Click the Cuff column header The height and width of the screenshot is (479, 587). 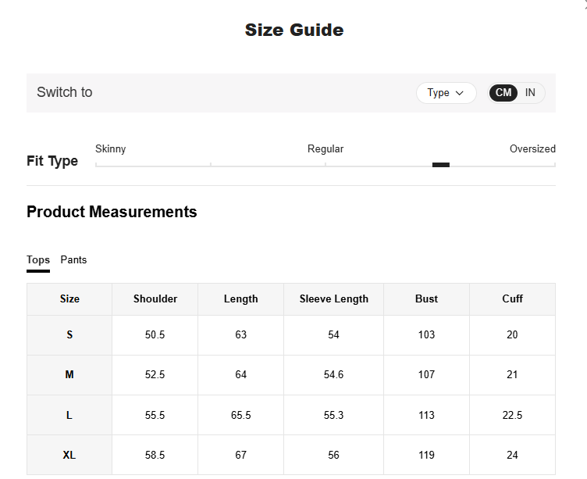click(512, 299)
